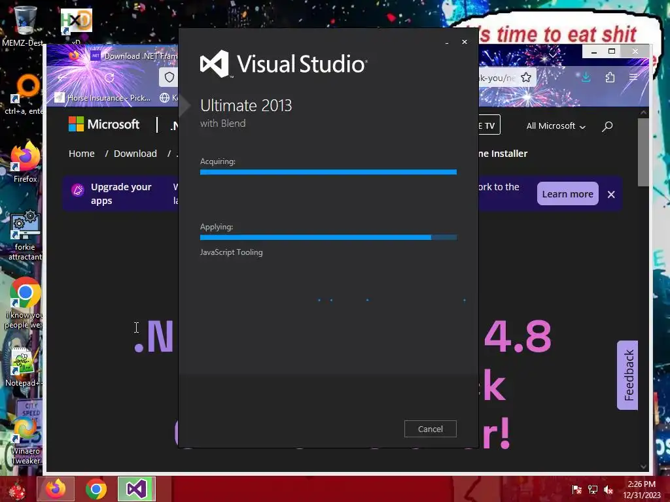Open the Firefox hamburger menu

pyautogui.click(x=633, y=77)
